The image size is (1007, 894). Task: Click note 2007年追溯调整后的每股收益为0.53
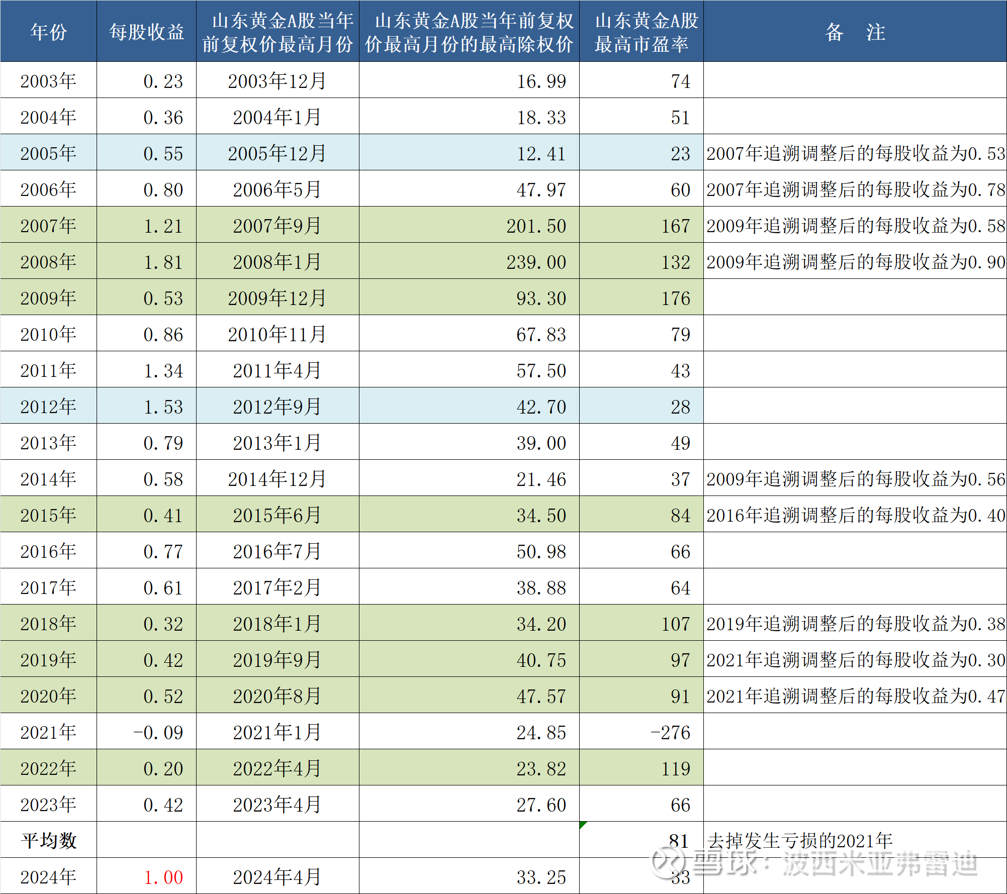point(856,153)
